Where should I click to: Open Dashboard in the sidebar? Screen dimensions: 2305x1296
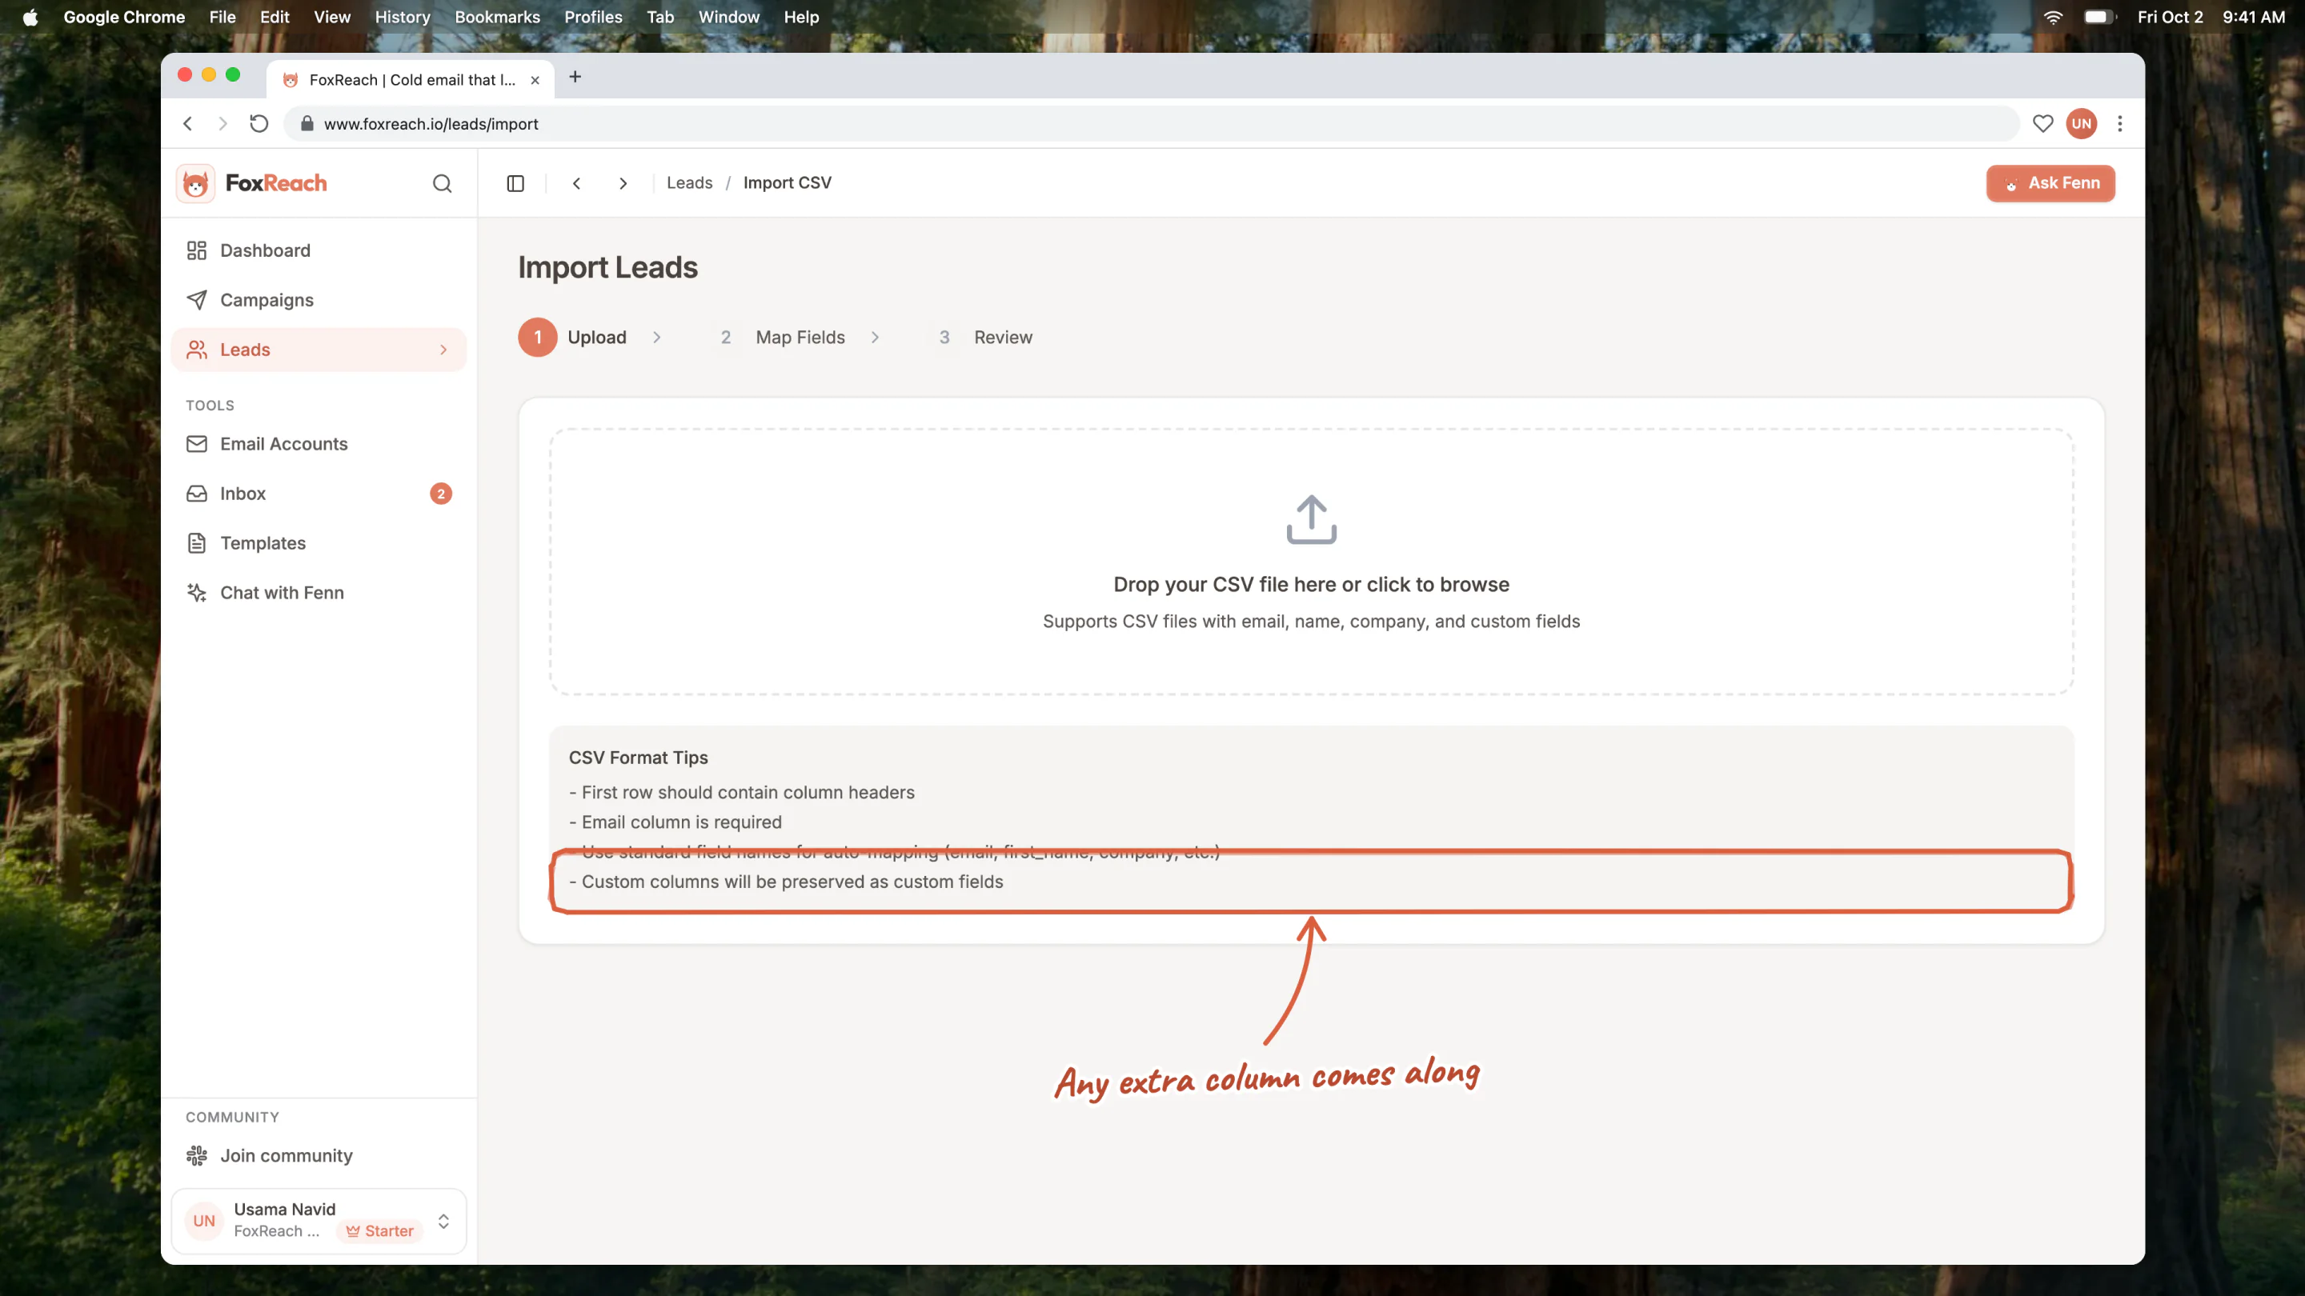coord(318,250)
